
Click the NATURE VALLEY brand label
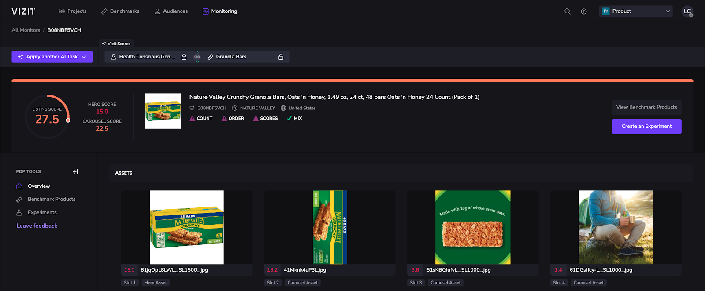[257, 108]
